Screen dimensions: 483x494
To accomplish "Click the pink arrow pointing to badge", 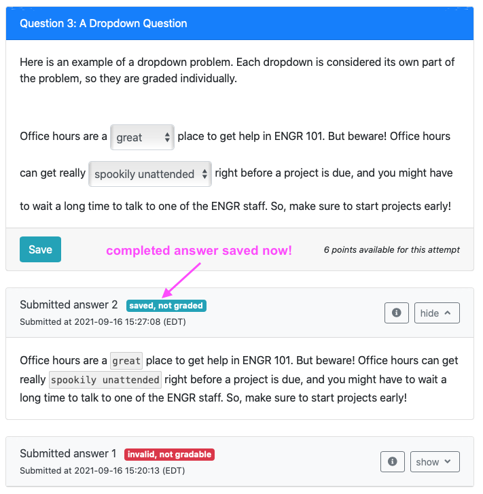I will (181, 280).
